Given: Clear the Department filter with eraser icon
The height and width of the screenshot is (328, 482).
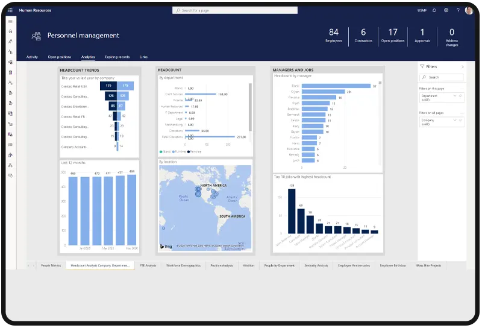Looking at the screenshot, I should (462, 96).
